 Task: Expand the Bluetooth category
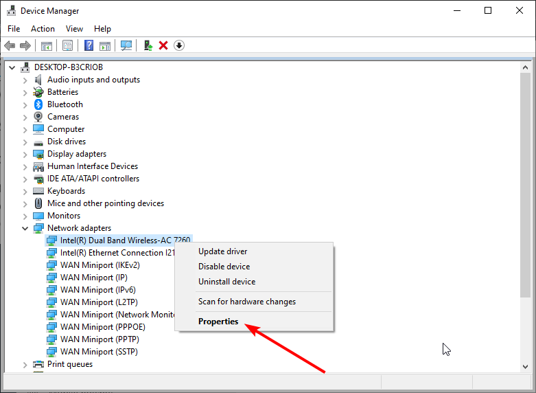click(25, 104)
